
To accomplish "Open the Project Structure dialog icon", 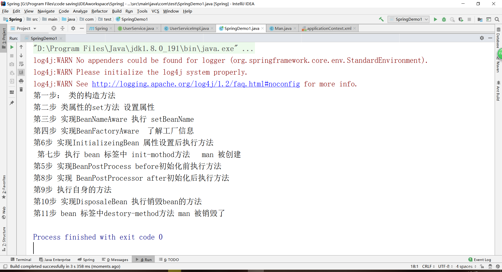I will pyautogui.click(x=480, y=19).
